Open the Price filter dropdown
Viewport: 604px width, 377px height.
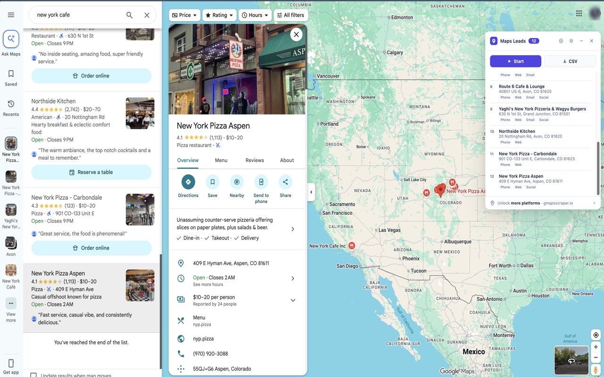coord(185,15)
